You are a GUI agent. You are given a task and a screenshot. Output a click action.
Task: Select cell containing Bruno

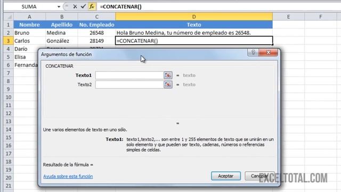pos(30,33)
